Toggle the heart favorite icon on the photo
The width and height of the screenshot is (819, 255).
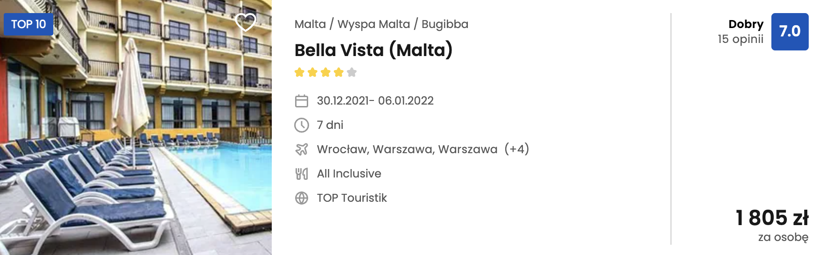click(x=245, y=21)
